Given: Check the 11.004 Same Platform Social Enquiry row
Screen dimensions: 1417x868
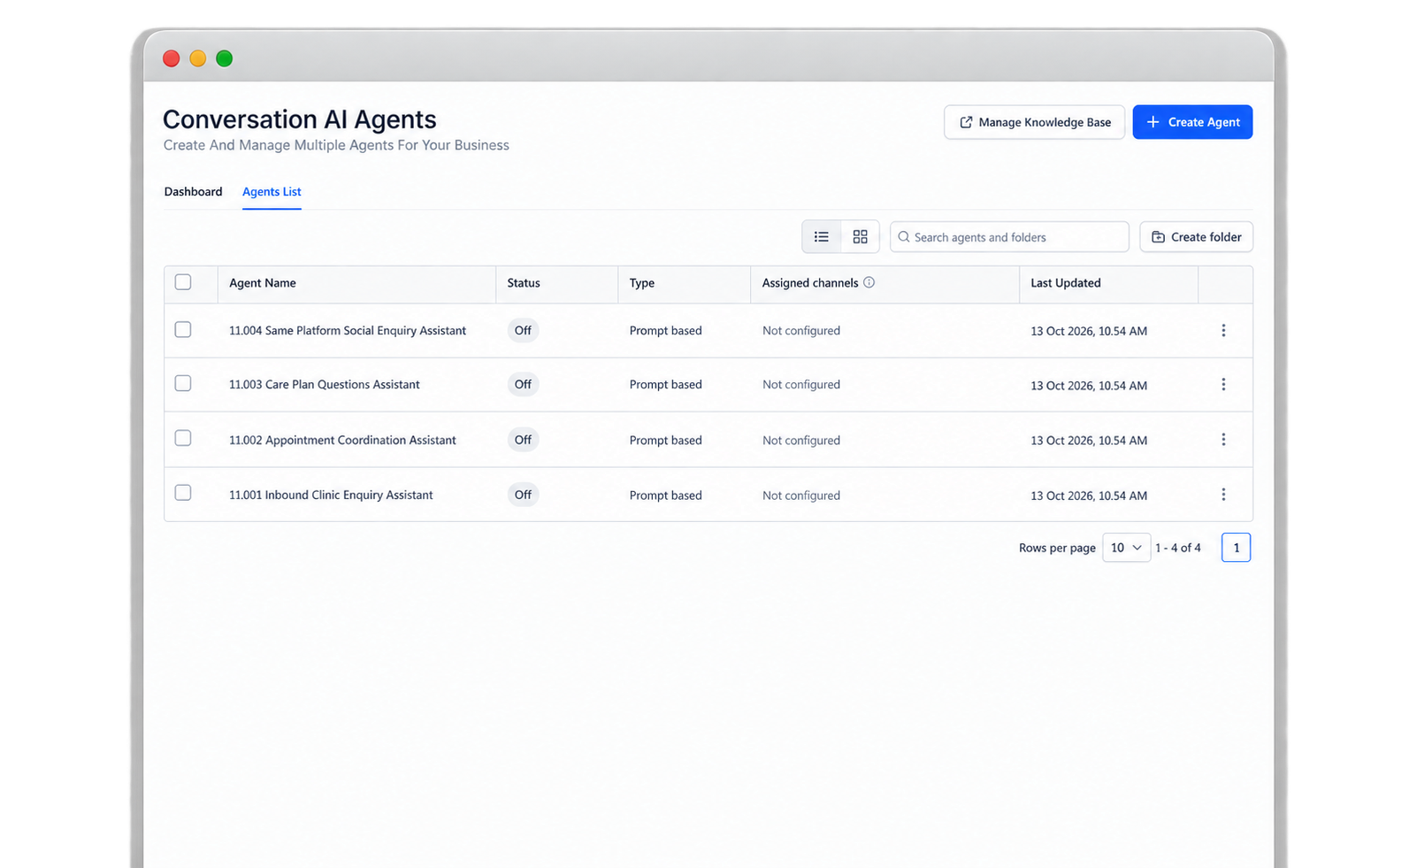Looking at the screenshot, I should [x=183, y=329].
